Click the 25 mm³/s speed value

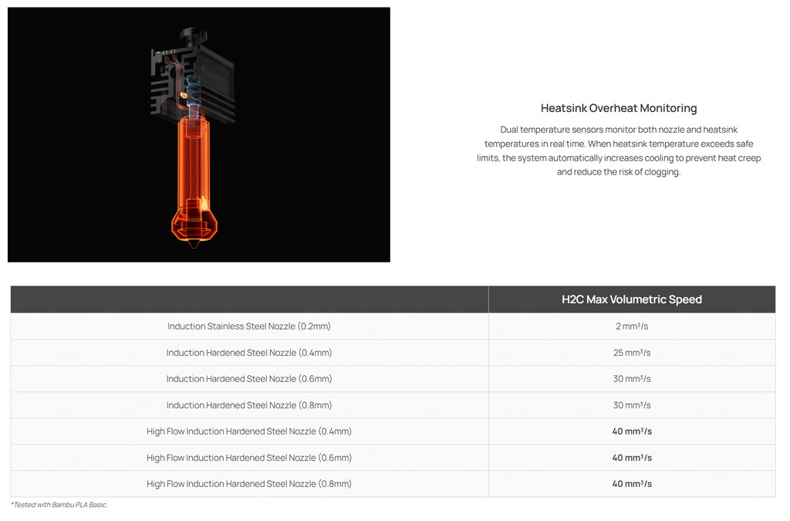pos(631,353)
